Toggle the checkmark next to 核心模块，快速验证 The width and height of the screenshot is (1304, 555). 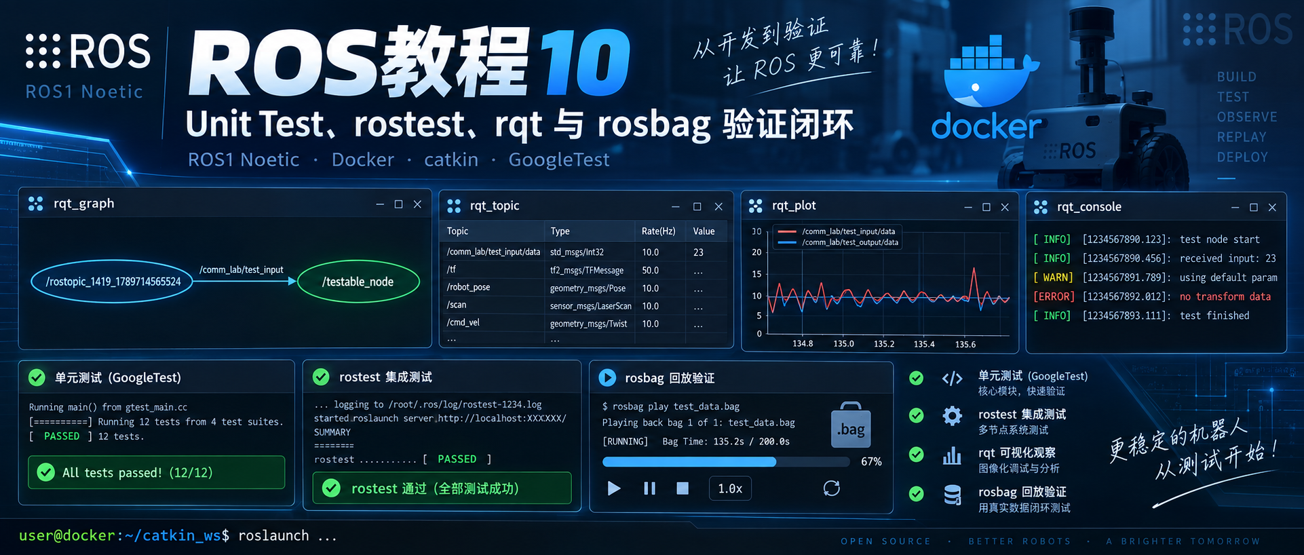click(916, 378)
